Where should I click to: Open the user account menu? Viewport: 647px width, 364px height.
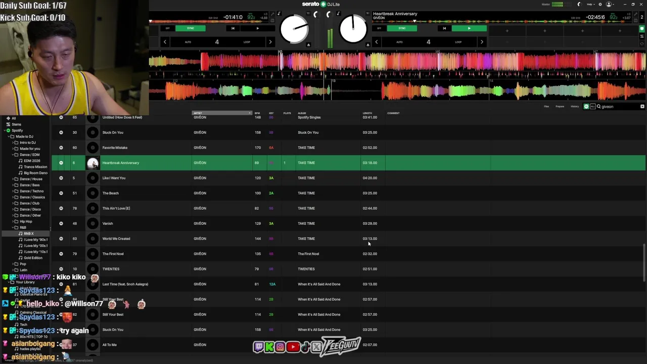(x=610, y=4)
